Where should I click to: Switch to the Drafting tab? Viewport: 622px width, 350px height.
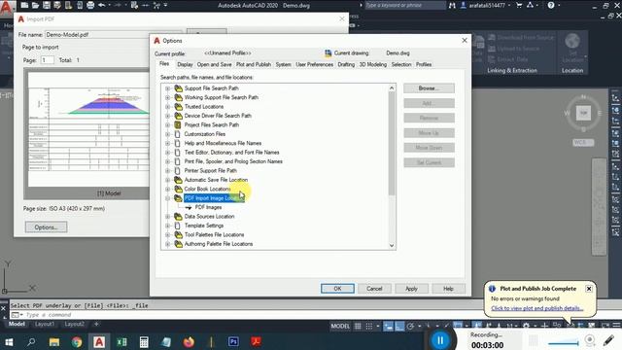(346, 64)
